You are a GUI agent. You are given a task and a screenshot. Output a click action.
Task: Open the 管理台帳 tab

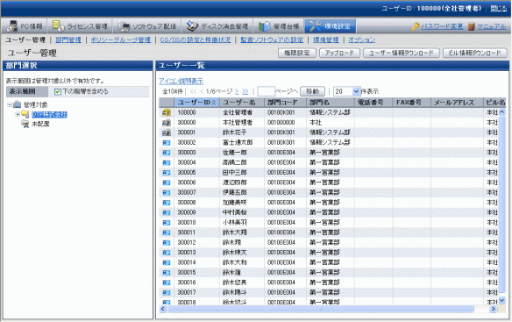coord(279,26)
